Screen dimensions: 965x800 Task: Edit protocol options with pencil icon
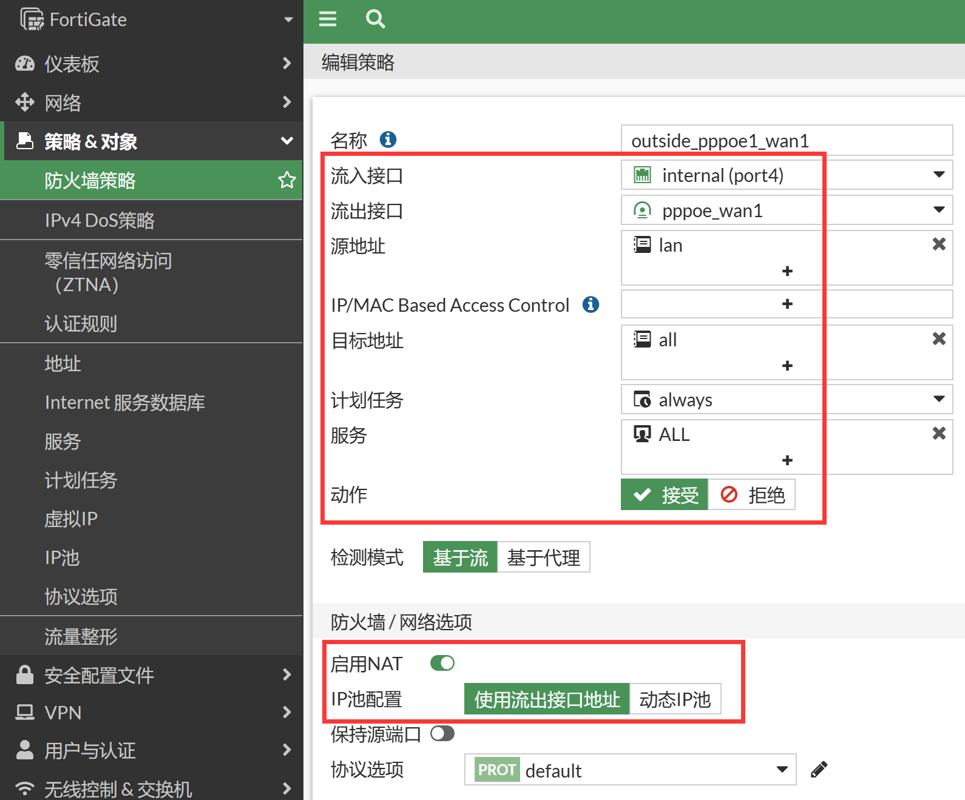click(x=819, y=770)
